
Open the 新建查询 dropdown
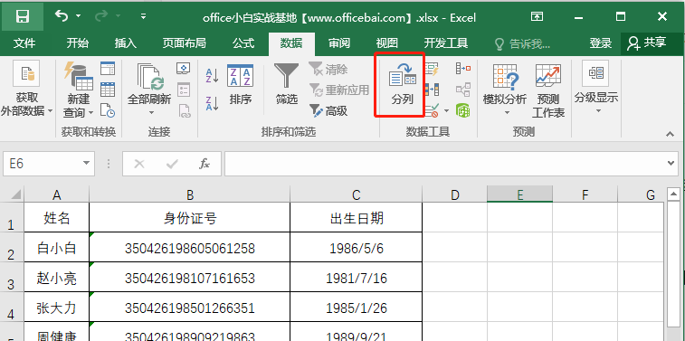coord(78,90)
